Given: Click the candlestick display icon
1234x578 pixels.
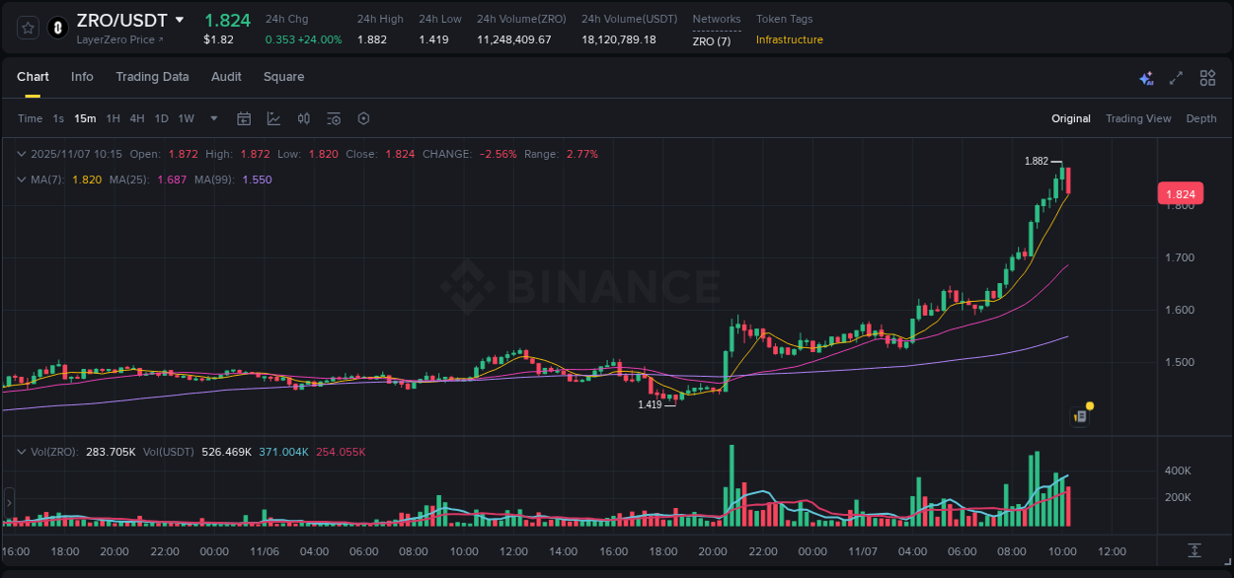Looking at the screenshot, I should 303,118.
